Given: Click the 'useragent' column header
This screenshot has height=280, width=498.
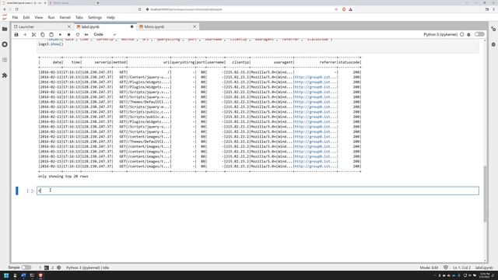Looking at the screenshot, I should 283,62.
